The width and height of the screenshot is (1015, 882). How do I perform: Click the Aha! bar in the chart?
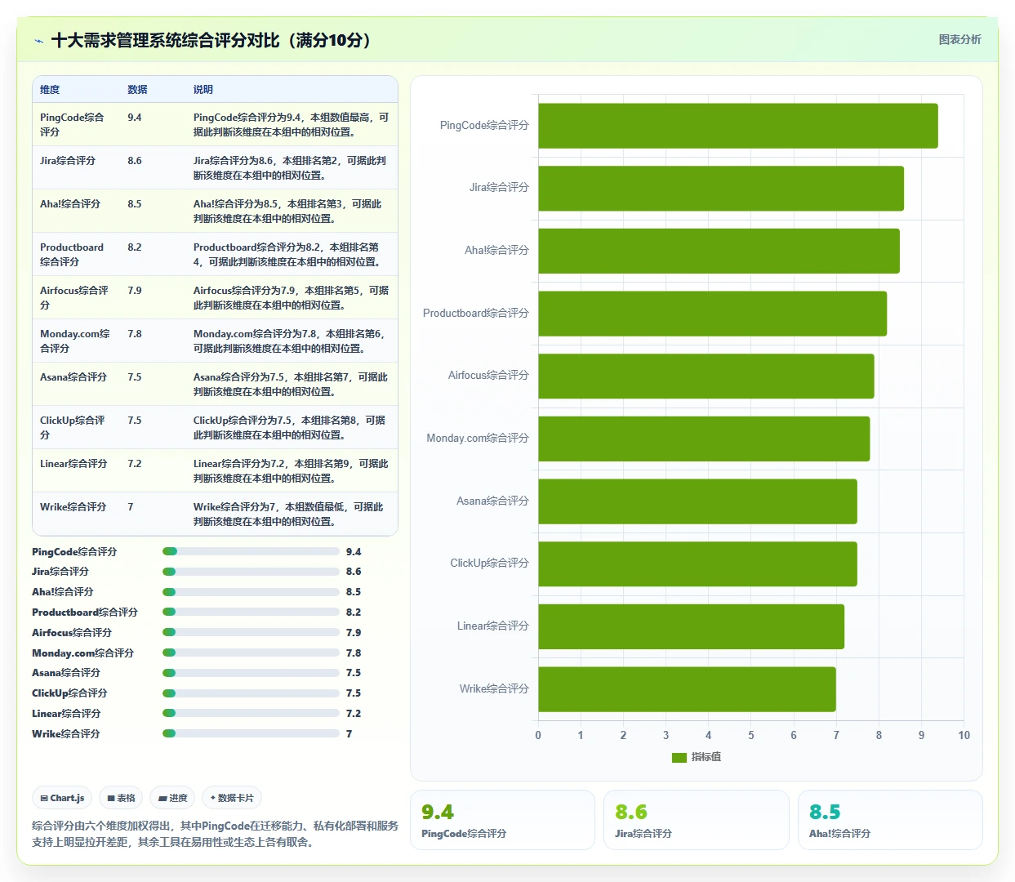click(x=719, y=251)
